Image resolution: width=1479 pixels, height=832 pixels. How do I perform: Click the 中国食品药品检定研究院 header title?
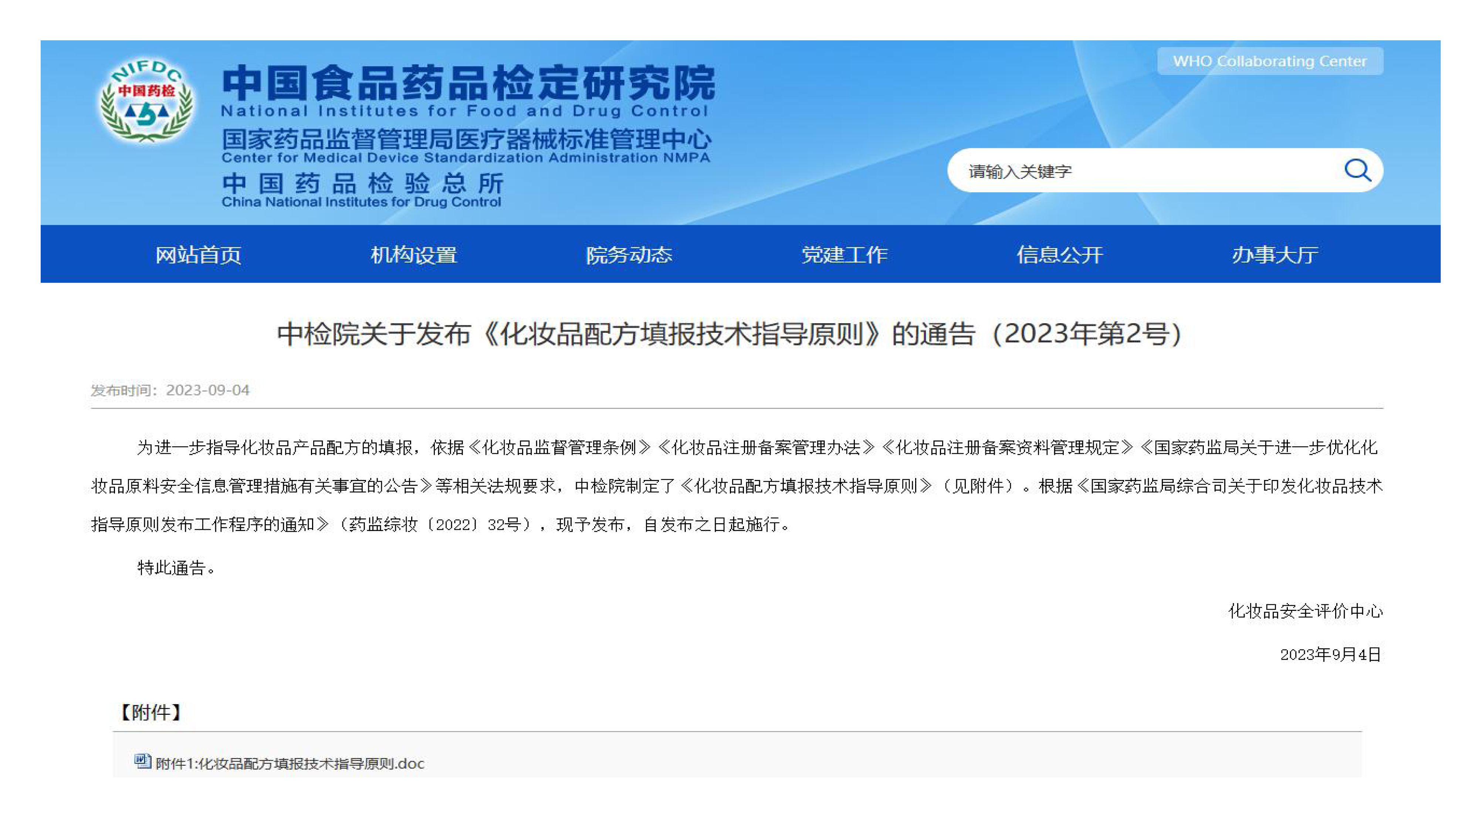pos(468,83)
